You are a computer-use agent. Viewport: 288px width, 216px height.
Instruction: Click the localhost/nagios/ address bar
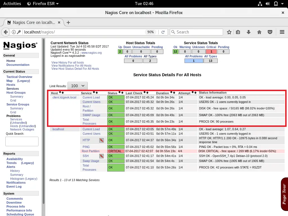84,32
